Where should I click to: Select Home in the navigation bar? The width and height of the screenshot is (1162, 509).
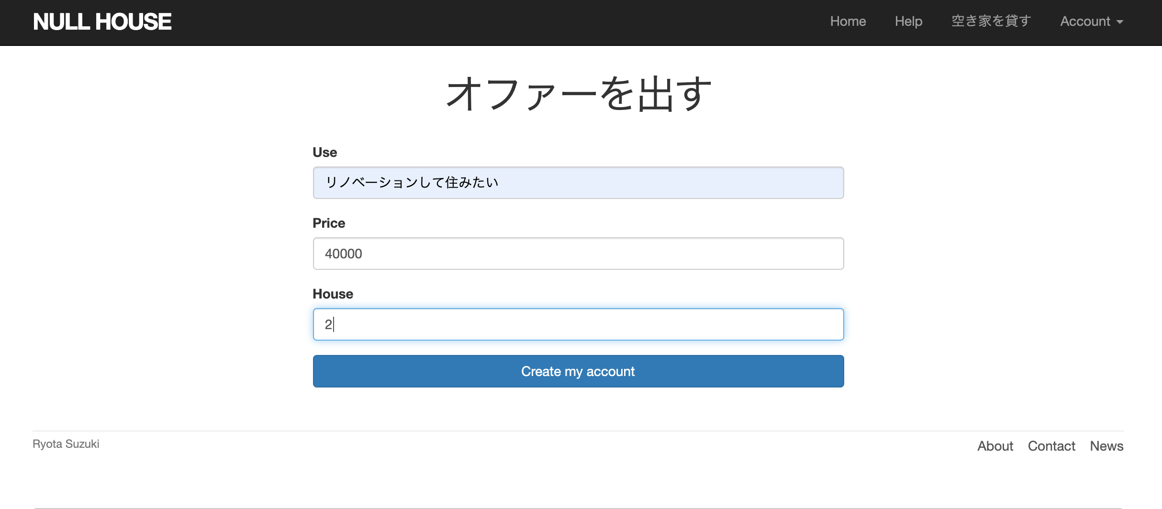click(x=848, y=22)
